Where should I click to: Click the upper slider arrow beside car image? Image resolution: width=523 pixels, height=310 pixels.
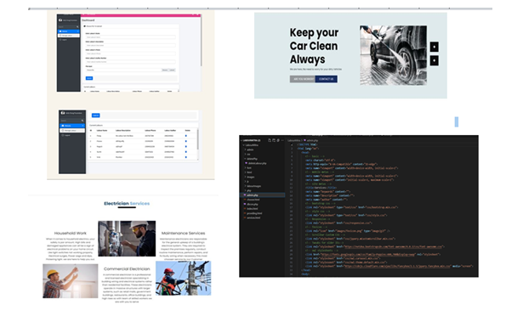point(434,47)
